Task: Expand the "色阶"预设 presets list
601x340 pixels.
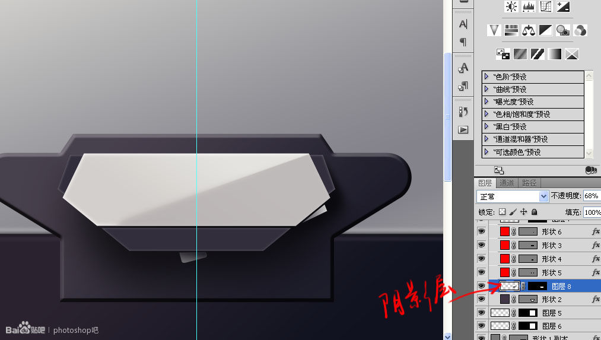Action: [x=486, y=77]
